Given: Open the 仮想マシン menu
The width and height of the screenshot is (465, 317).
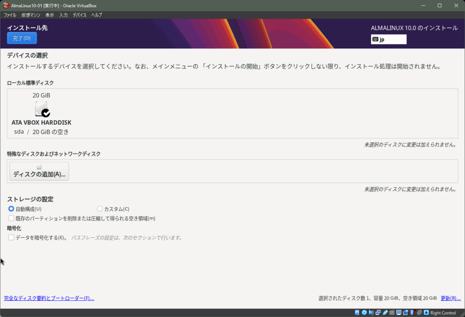Looking at the screenshot, I should click(x=31, y=15).
